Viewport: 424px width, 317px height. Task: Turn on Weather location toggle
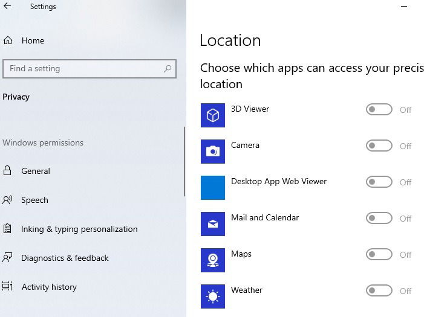379,290
